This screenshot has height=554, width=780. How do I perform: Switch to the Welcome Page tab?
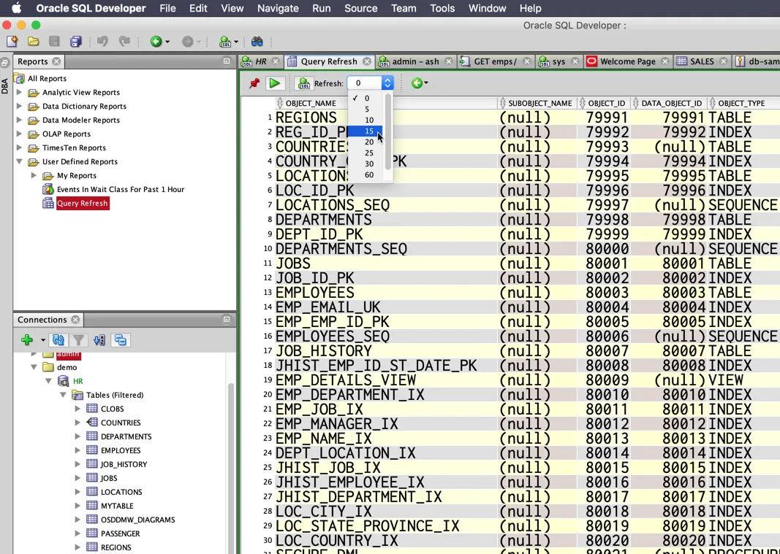[627, 61]
